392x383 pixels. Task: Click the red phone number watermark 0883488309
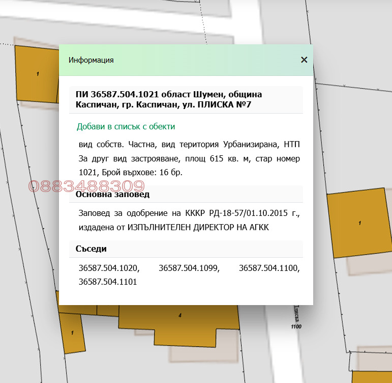(x=86, y=186)
